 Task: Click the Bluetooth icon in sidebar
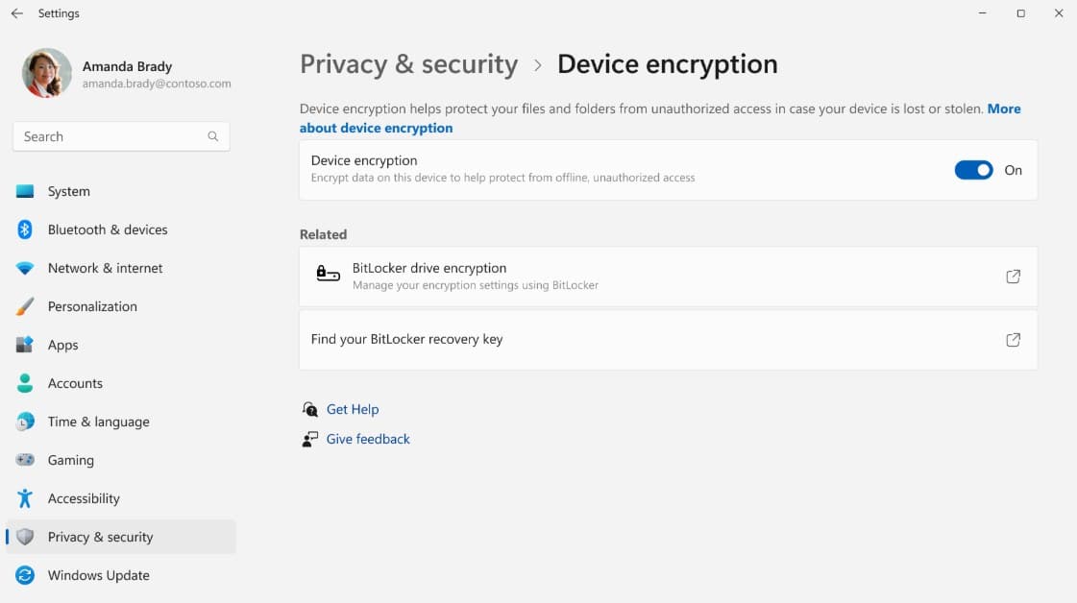click(x=25, y=229)
